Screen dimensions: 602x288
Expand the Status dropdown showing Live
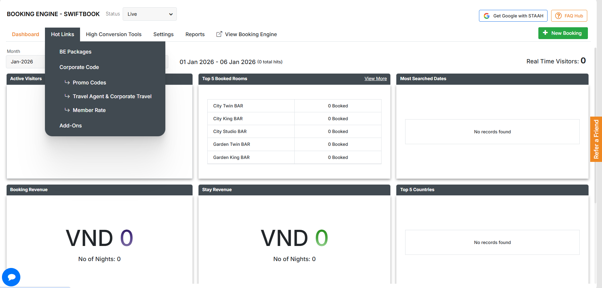tap(150, 14)
